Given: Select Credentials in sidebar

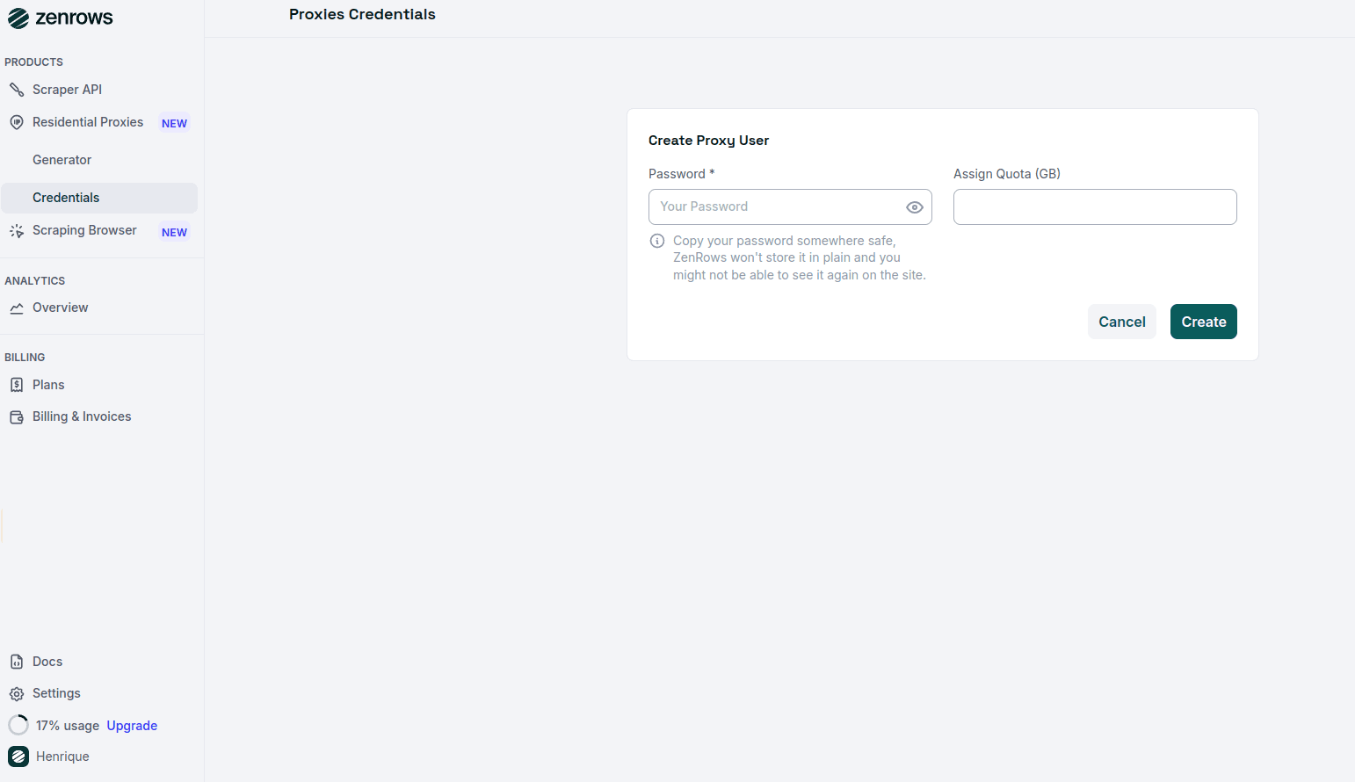Looking at the screenshot, I should click(x=99, y=198).
